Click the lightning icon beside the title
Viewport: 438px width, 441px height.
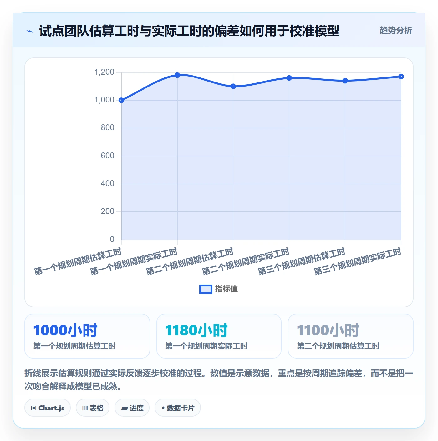(x=30, y=31)
